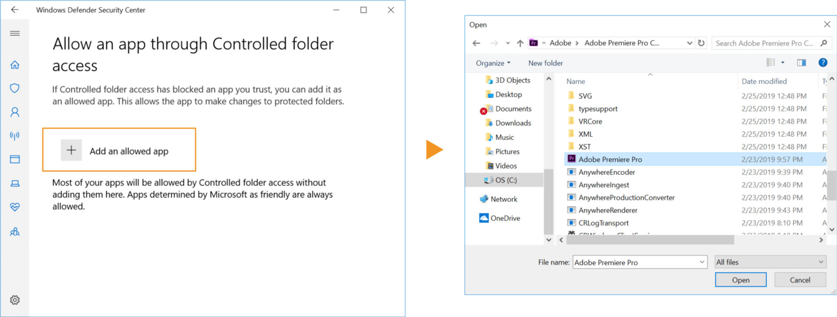The image size is (837, 317).
Task: Open Home in Windows Defender sidebar
Action: tap(15, 65)
